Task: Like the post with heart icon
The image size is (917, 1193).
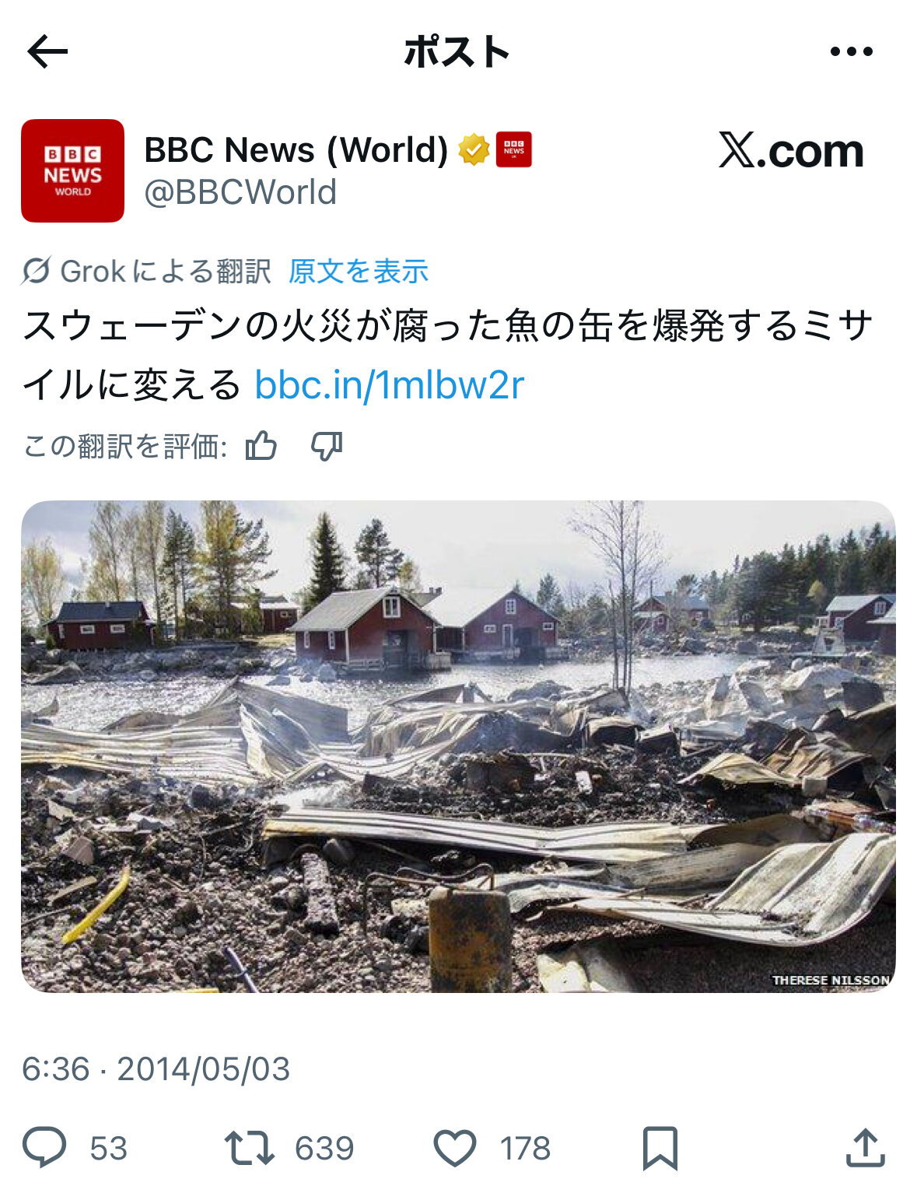Action: pos(454,1149)
